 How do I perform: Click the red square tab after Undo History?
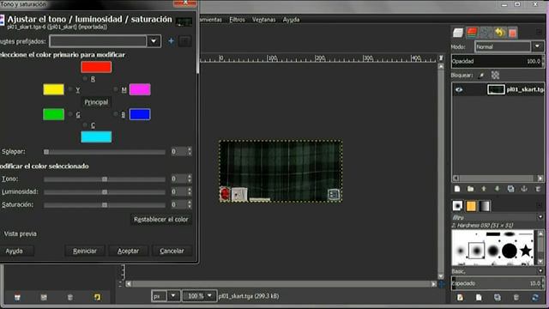point(513,33)
